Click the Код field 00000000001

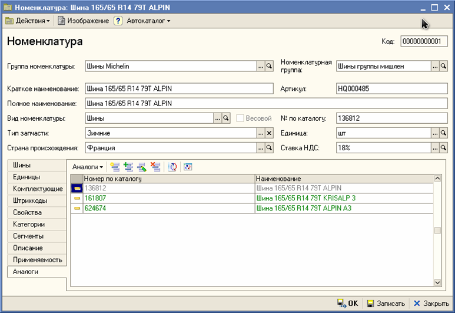[424, 41]
